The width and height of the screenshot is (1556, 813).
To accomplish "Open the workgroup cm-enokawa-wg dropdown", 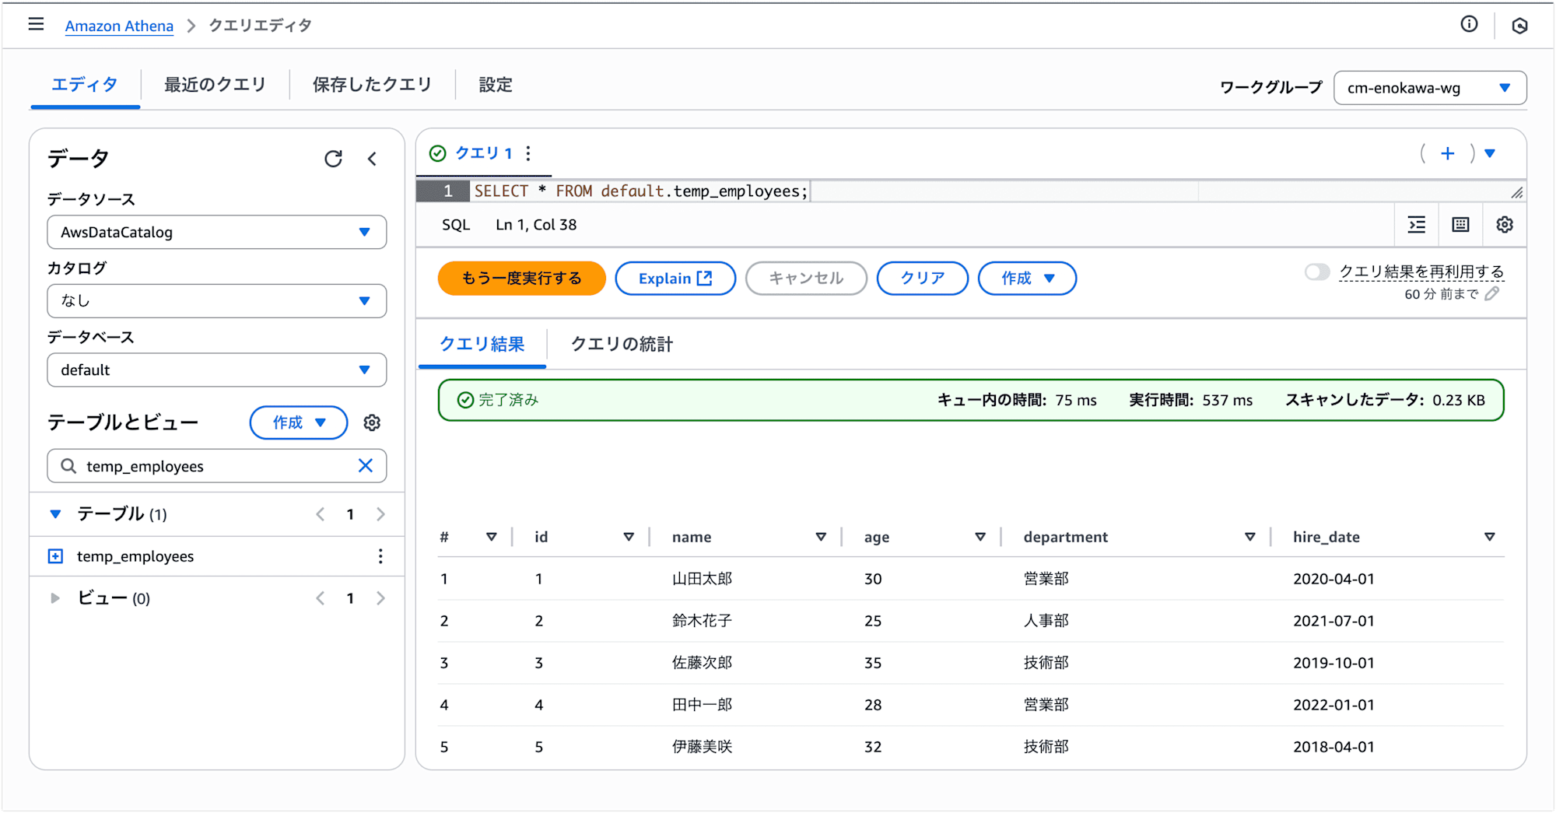I will tap(1430, 88).
